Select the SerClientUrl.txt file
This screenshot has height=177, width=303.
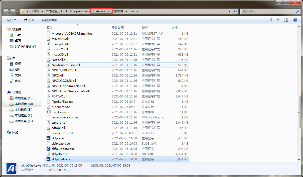(117, 133)
